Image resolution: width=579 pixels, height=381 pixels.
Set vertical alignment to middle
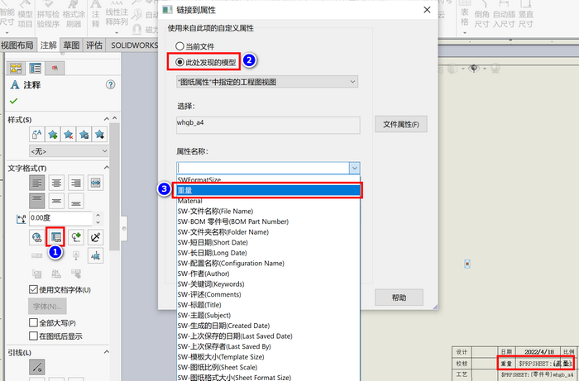point(56,201)
